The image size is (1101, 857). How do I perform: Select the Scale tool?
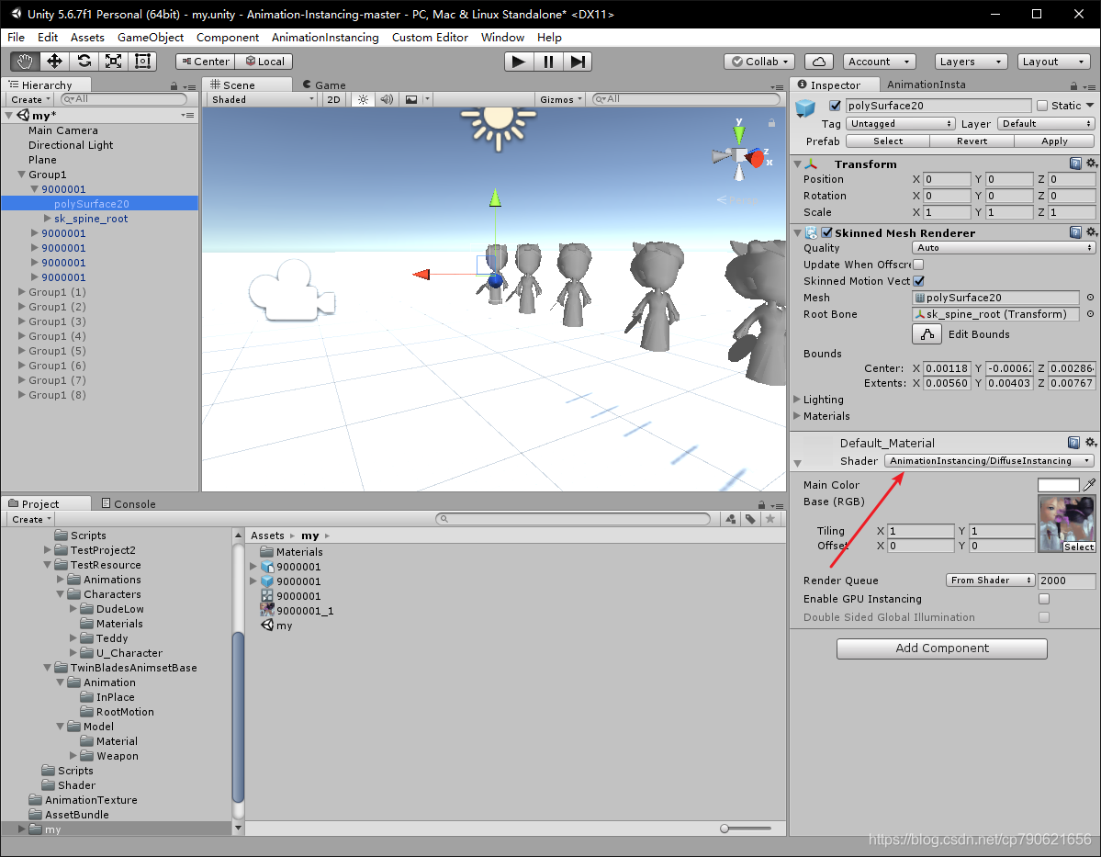point(113,61)
